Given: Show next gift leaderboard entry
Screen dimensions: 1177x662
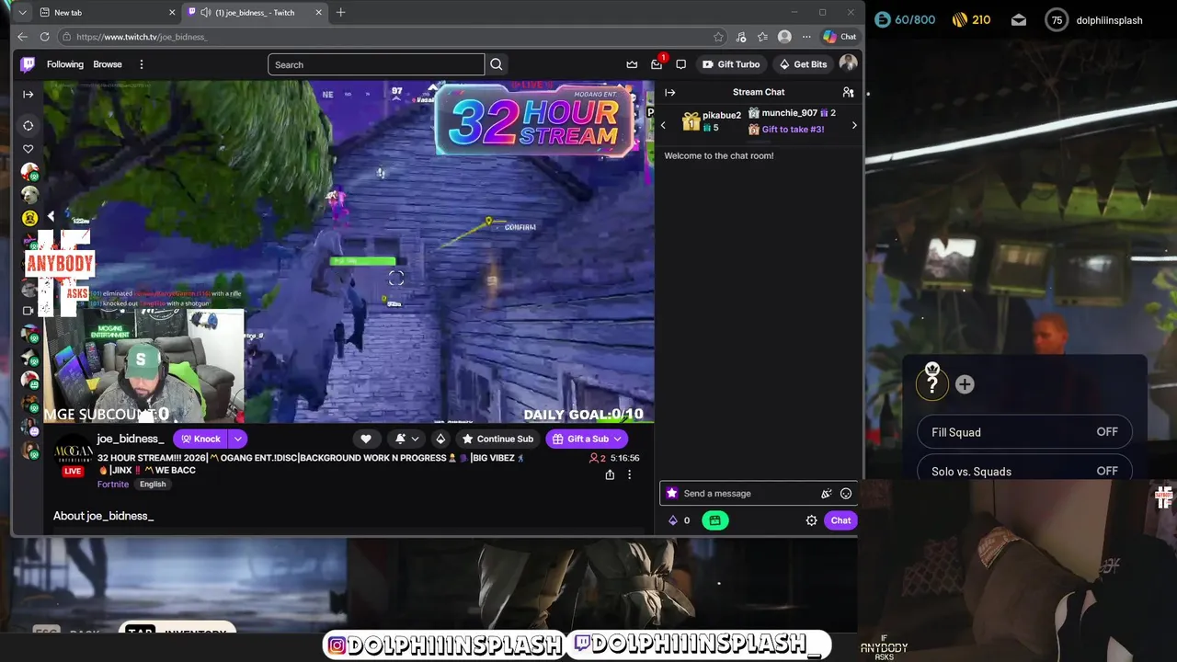Looking at the screenshot, I should pyautogui.click(x=854, y=125).
